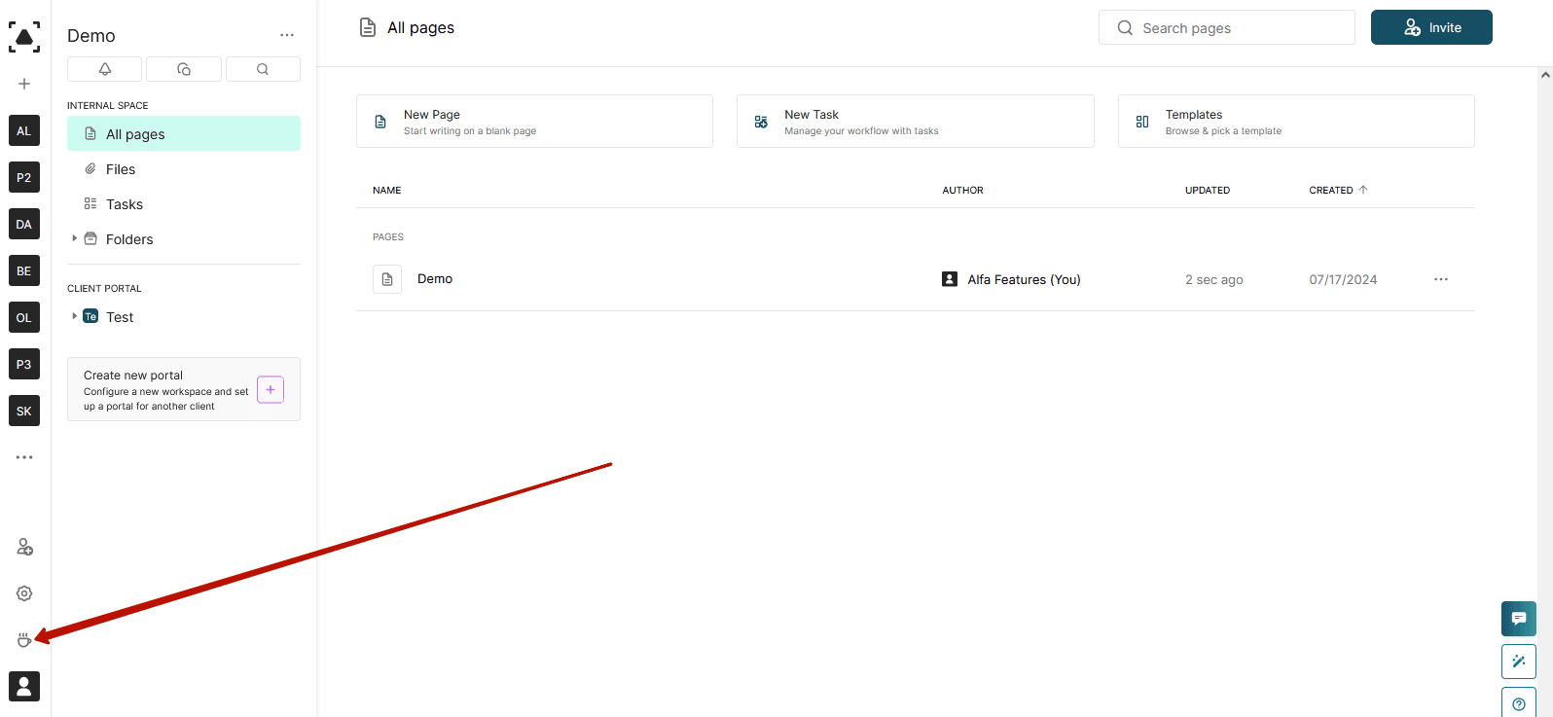The image size is (1553, 717).
Task: Sort by the UPDATED column header
Action: click(1208, 191)
